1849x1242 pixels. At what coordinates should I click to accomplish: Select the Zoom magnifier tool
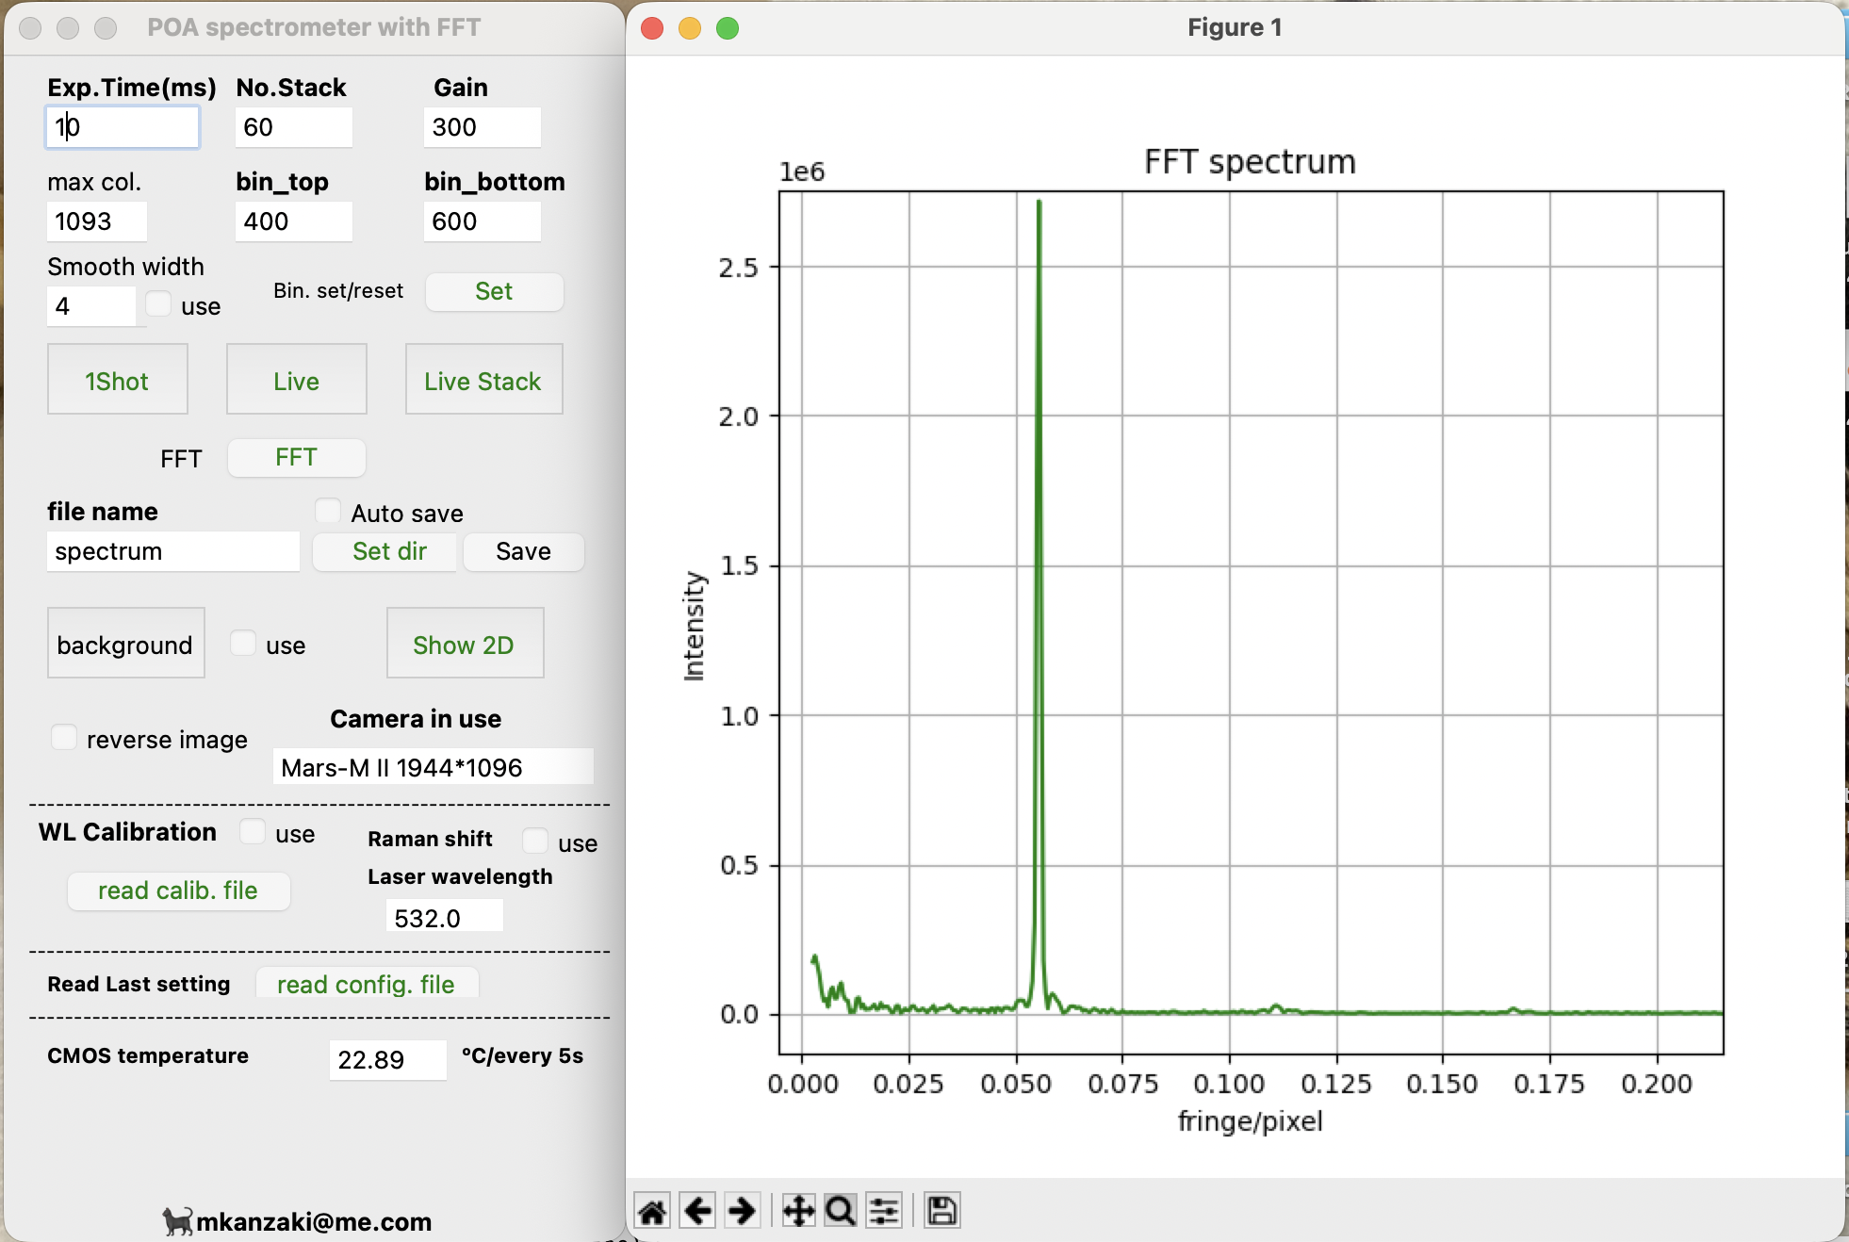tap(841, 1211)
